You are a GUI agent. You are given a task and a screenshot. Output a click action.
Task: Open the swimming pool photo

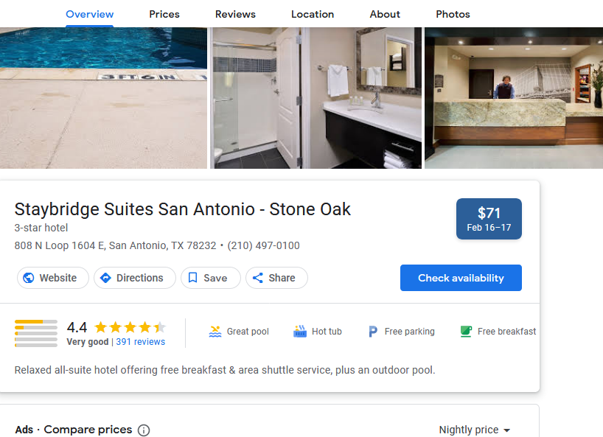[103, 97]
